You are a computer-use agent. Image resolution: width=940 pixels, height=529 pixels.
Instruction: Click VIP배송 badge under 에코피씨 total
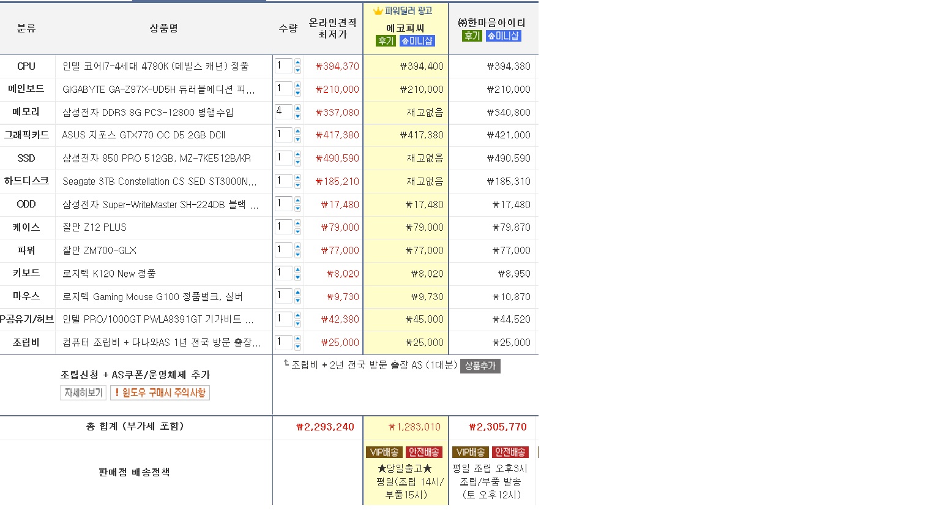pos(384,452)
